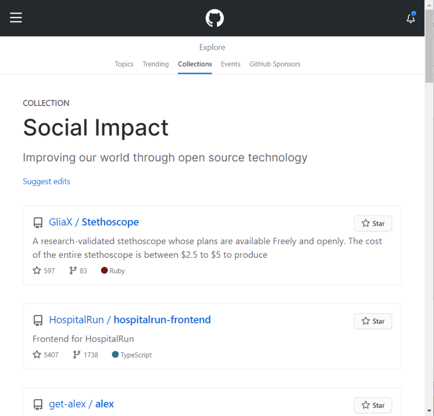Go to GitHub home via Octocat logo

point(215,18)
